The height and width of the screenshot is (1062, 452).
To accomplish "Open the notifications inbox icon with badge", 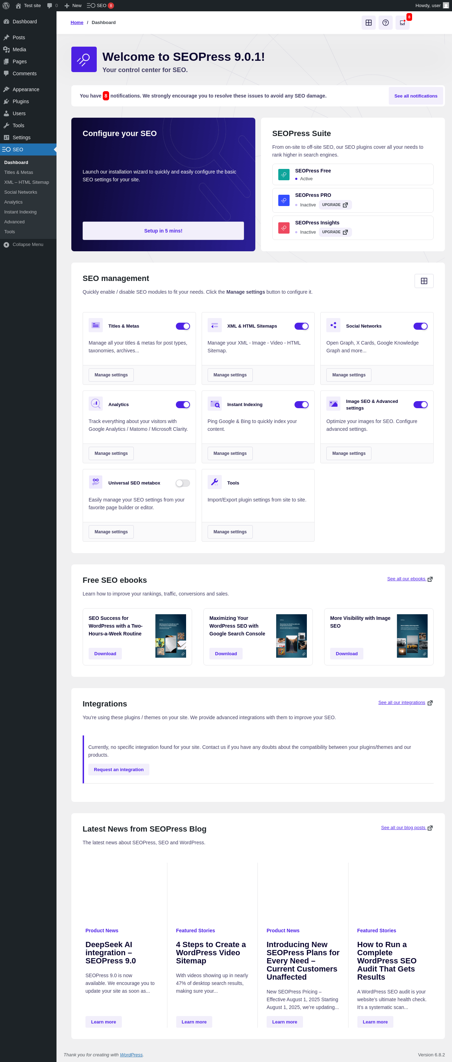I will (402, 23).
